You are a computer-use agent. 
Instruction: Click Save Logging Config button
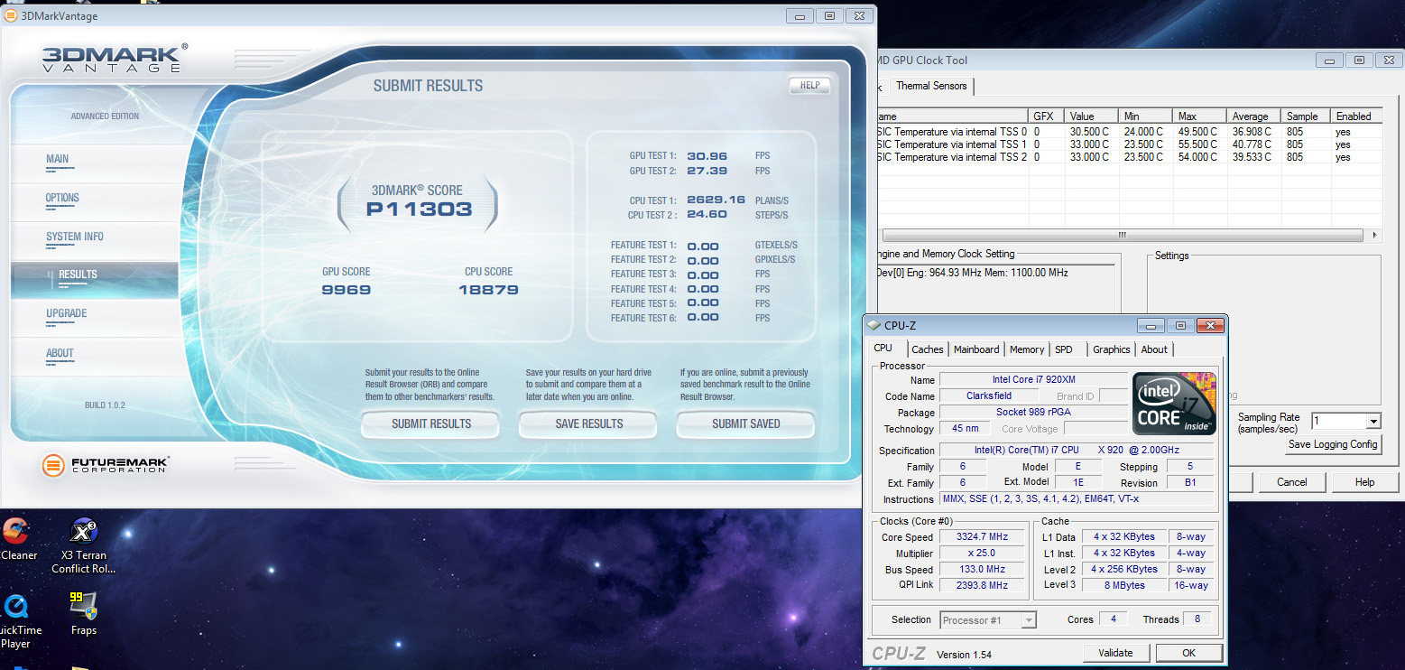pos(1333,444)
